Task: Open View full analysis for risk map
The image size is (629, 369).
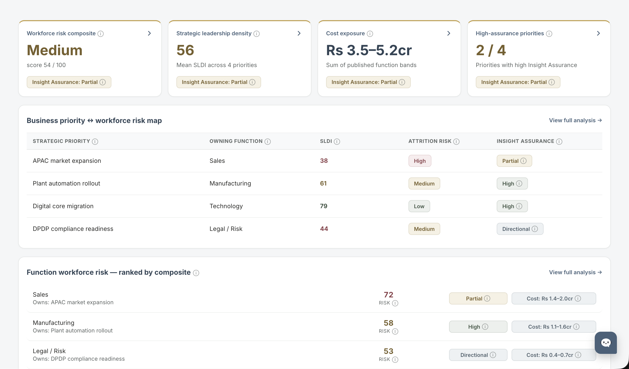Action: 576,120
